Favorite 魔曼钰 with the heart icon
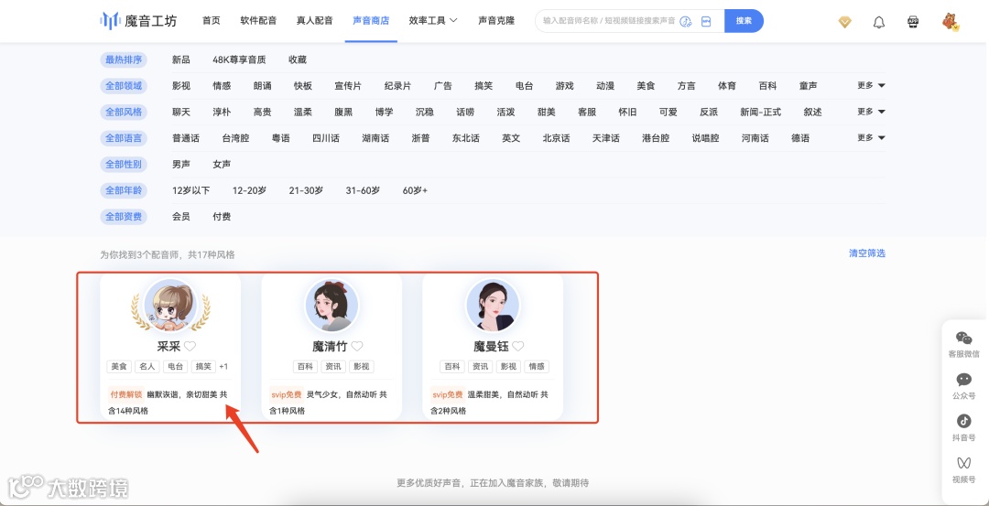Image resolution: width=989 pixels, height=506 pixels. click(x=517, y=346)
